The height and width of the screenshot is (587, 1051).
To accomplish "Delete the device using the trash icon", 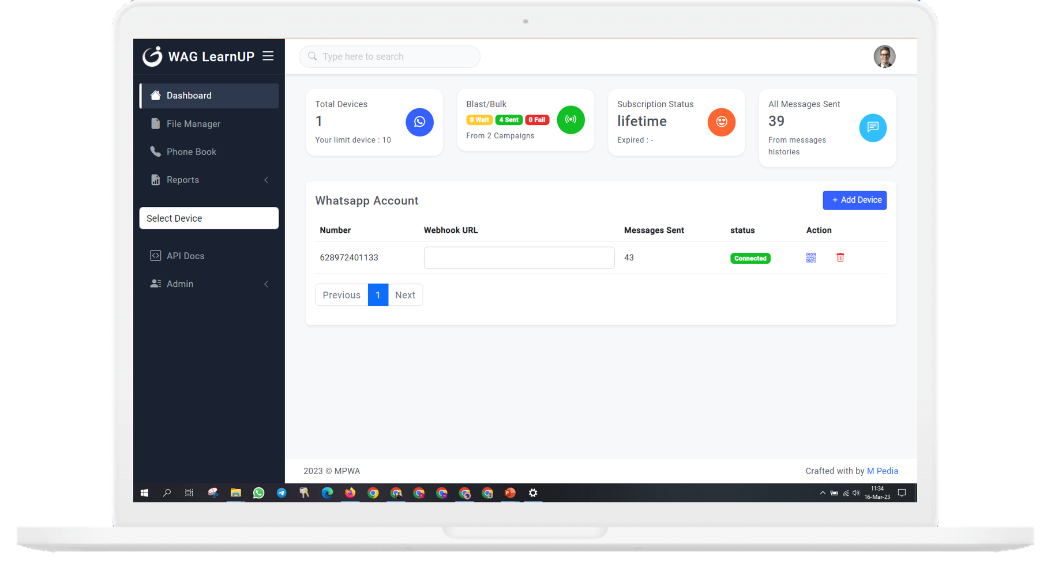I will (840, 257).
